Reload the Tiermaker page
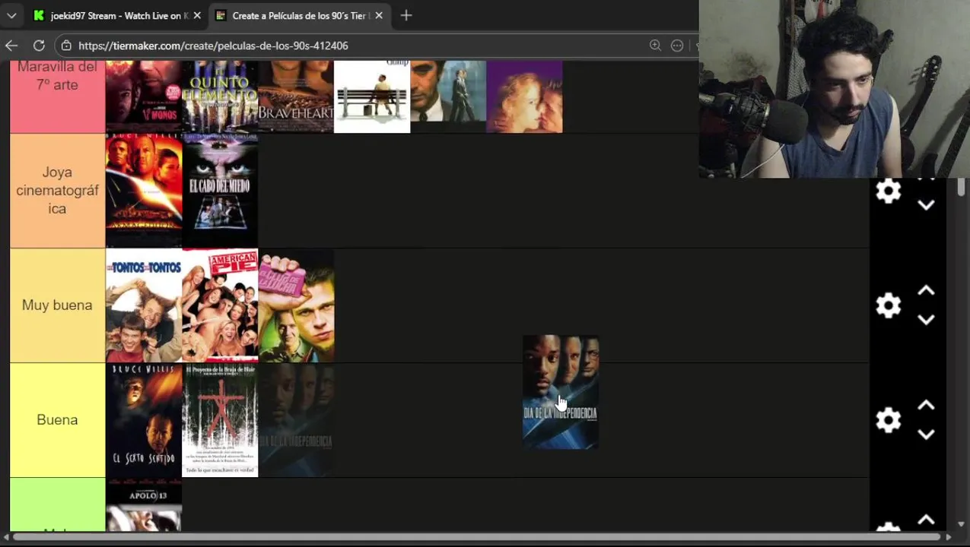Screen dimensions: 970x547 pos(39,46)
